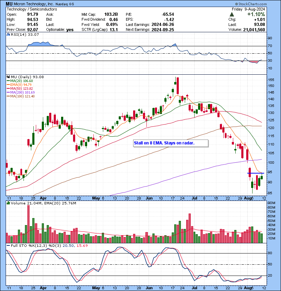
Task: Click the SCTR (LrgCap) value 13.1
Action: (113, 30)
